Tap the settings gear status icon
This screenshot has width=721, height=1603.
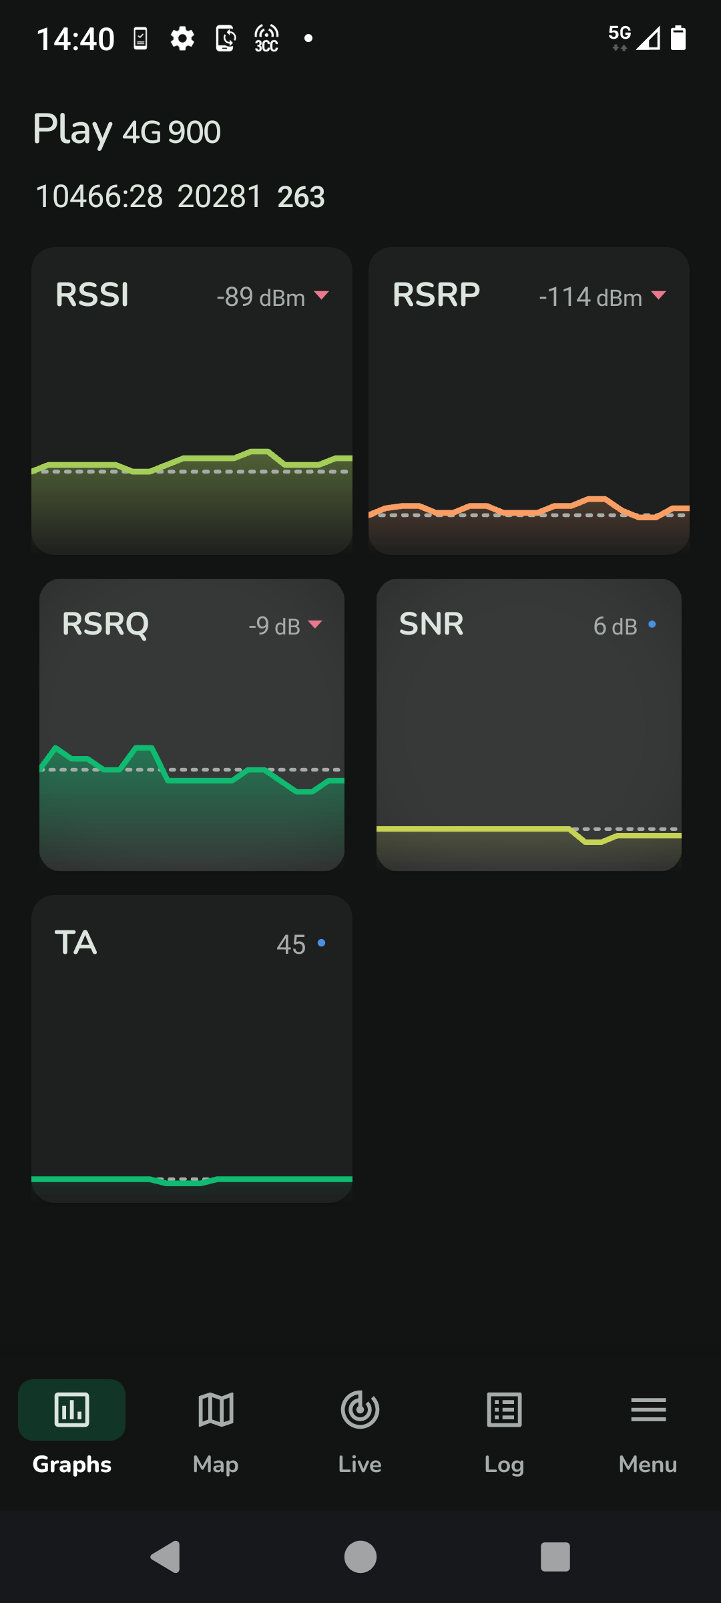click(182, 39)
